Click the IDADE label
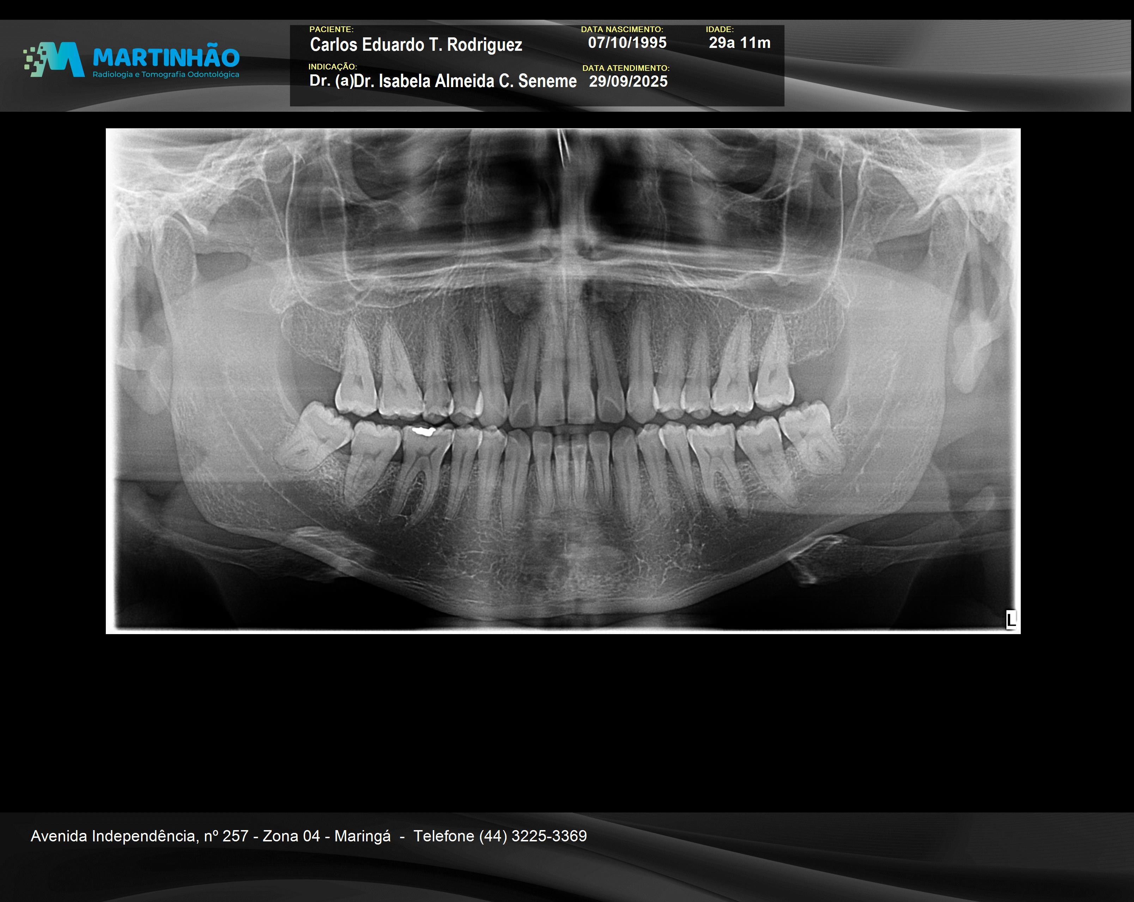Image resolution: width=1134 pixels, height=902 pixels. coord(719,30)
